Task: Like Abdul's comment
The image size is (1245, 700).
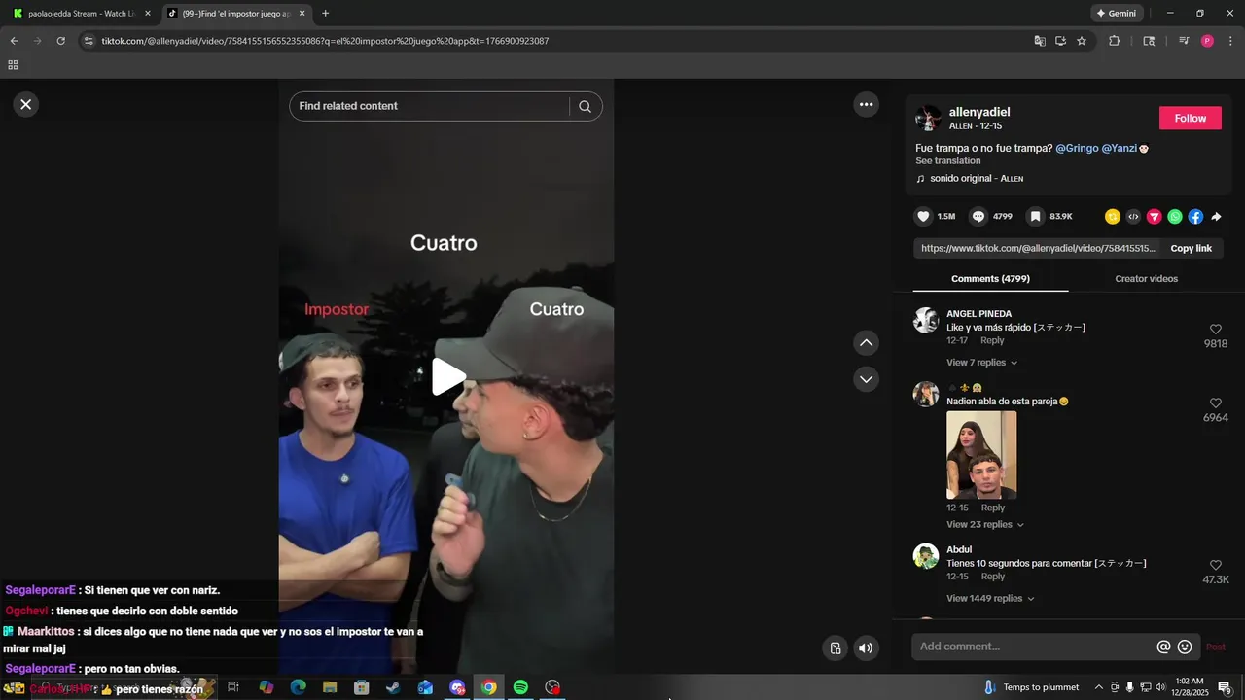Action: (x=1215, y=565)
